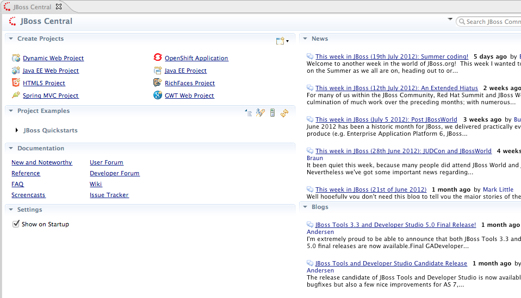Click the Spring MVC Project icon
Screen dimensions: 521x298
point(16,95)
